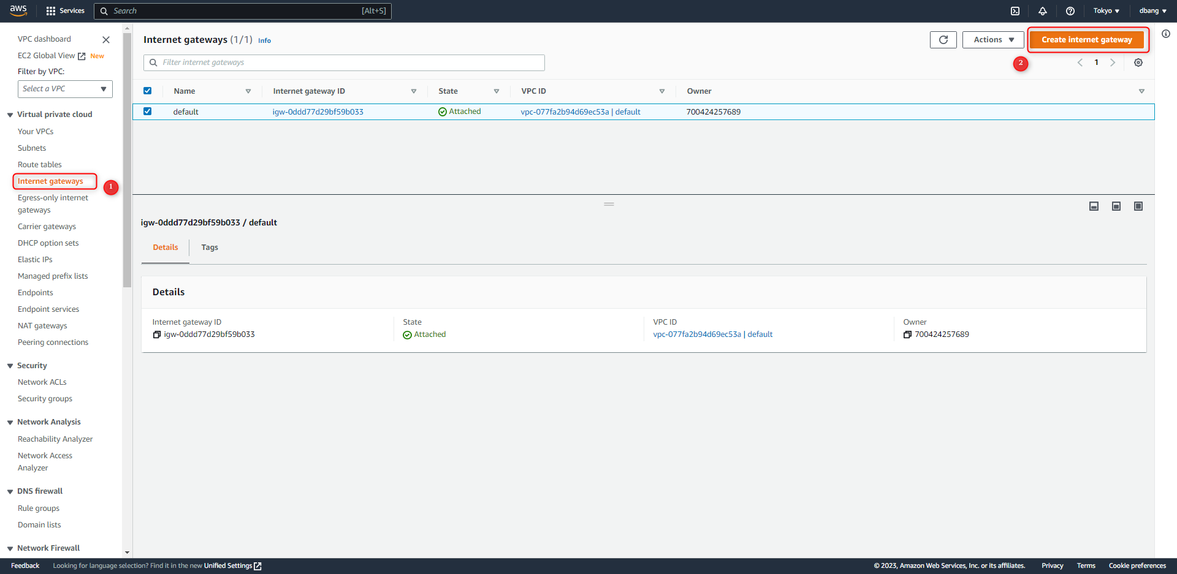Maximize the split panel icon
Image resolution: width=1177 pixels, height=574 pixels.
1138,206
